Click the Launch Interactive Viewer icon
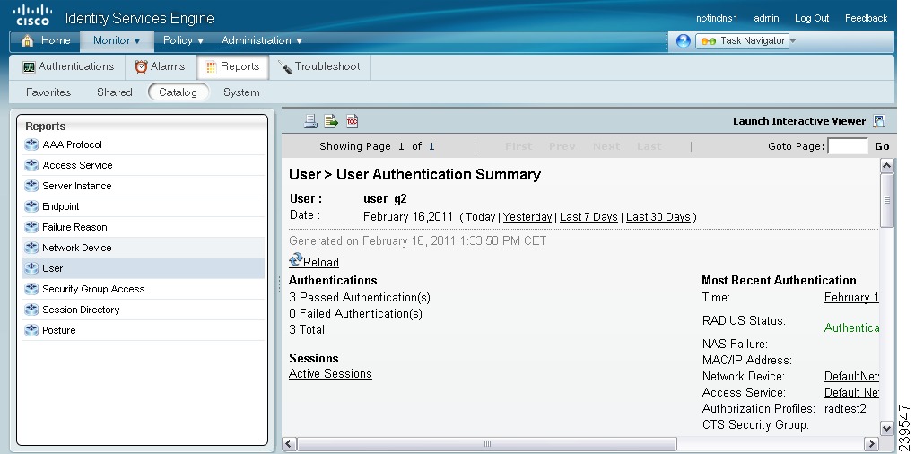The width and height of the screenshot is (915, 454). coord(879,121)
